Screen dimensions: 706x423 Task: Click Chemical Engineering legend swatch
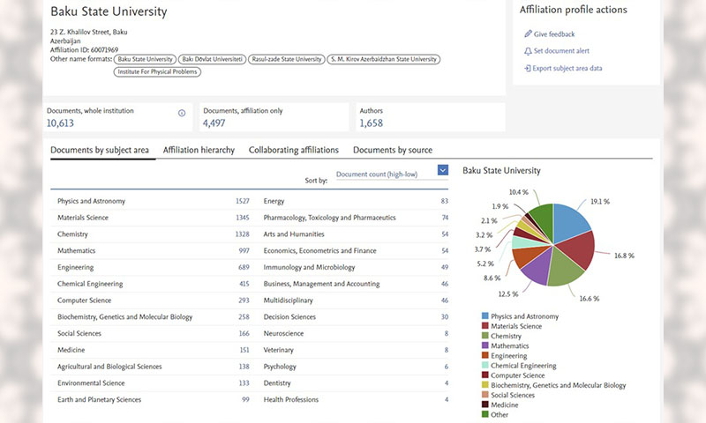[484, 366]
